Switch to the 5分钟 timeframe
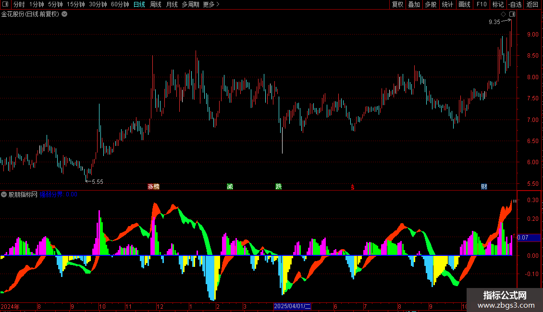 (x=55, y=4)
